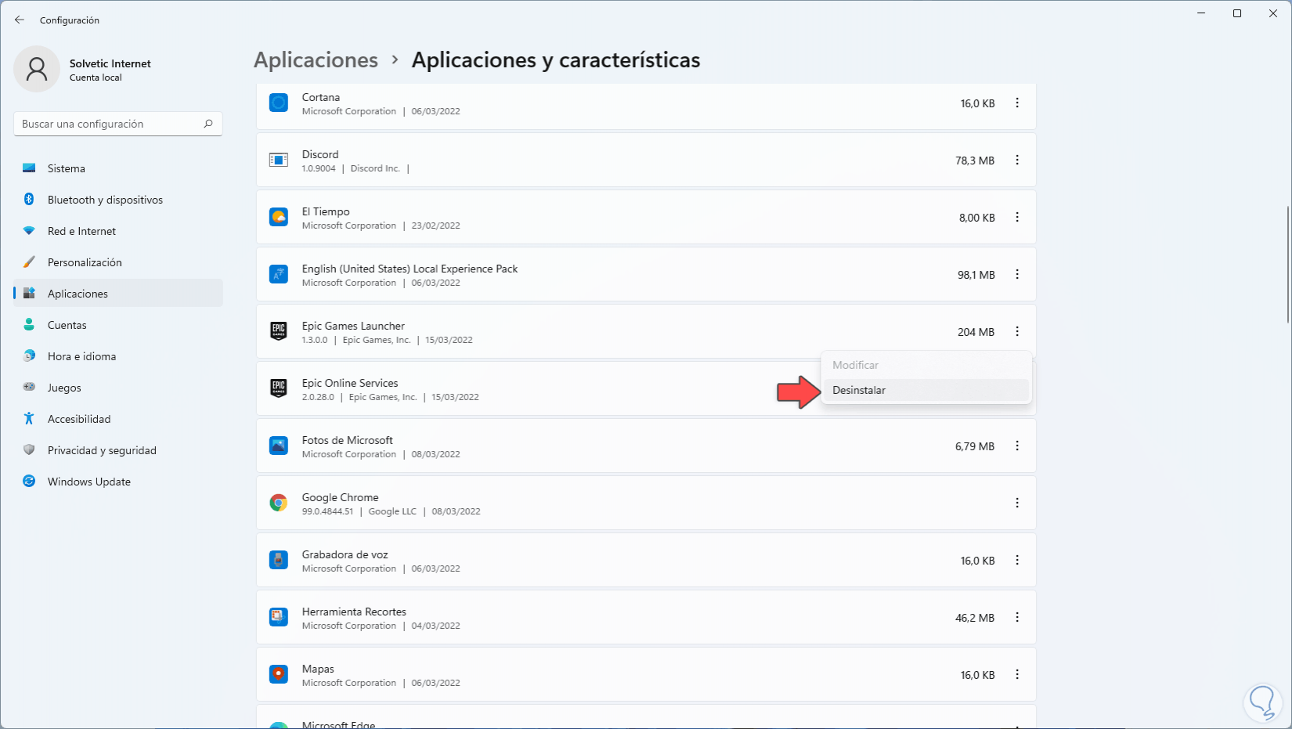Open Accesibilidad settings
This screenshot has height=729, width=1292.
pyautogui.click(x=118, y=419)
